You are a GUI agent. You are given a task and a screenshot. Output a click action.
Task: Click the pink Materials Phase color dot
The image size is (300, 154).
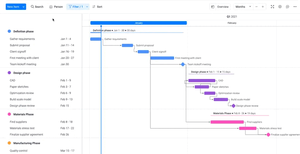(9, 114)
